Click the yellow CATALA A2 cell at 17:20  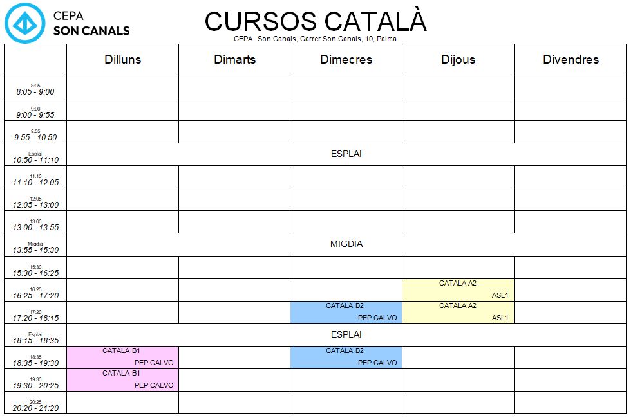(x=458, y=313)
